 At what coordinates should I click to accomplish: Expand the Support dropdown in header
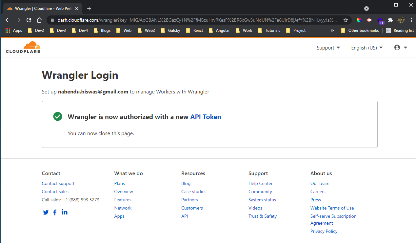coord(328,48)
